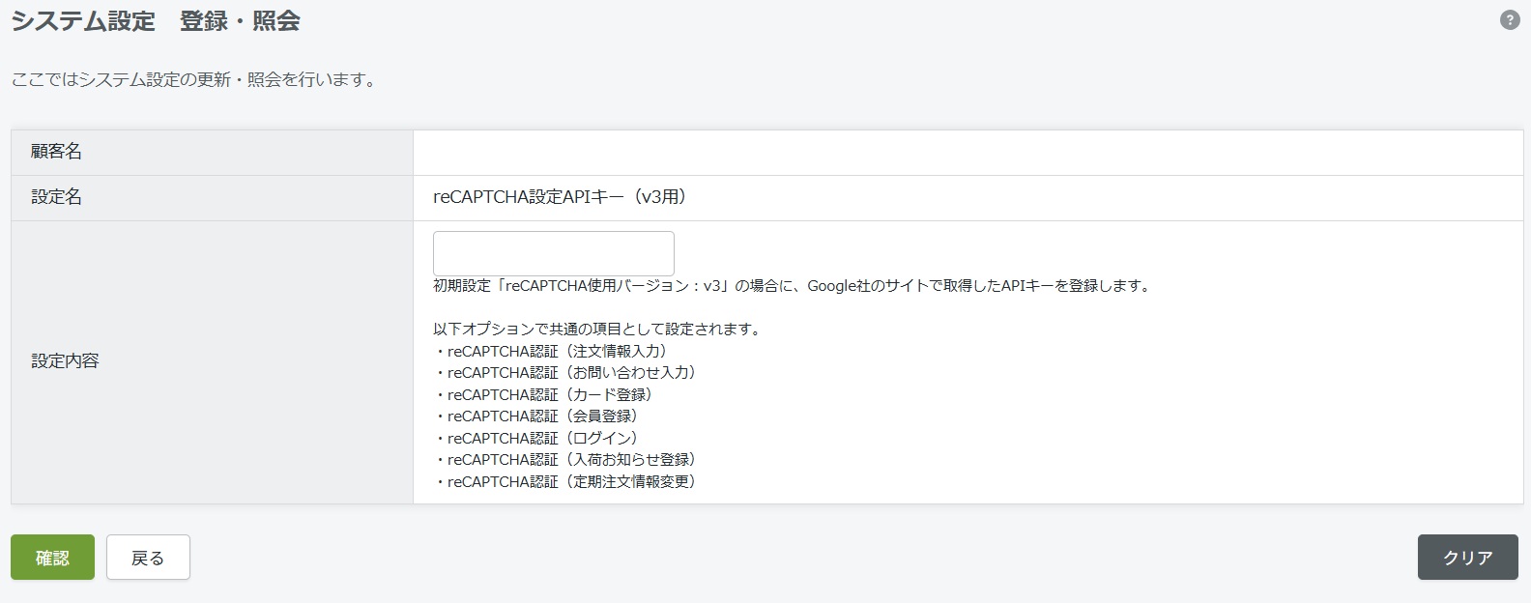Image resolution: width=1531 pixels, height=603 pixels.
Task: Click the dark クリア button
Action: [x=1467, y=558]
